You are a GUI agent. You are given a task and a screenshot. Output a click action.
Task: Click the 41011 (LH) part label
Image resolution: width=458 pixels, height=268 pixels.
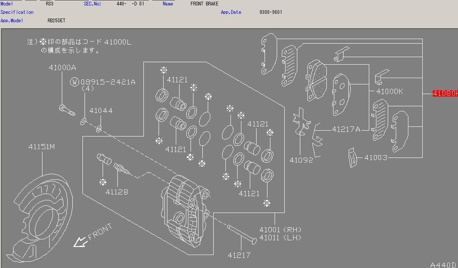(x=281, y=237)
